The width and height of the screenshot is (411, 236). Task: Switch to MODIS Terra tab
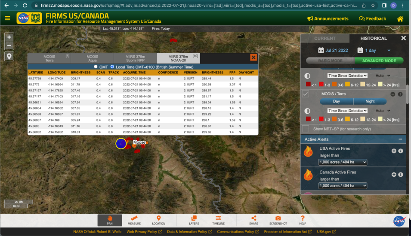pos(49,58)
